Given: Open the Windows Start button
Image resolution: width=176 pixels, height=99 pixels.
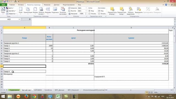Looking at the screenshot, I should click(3, 97).
